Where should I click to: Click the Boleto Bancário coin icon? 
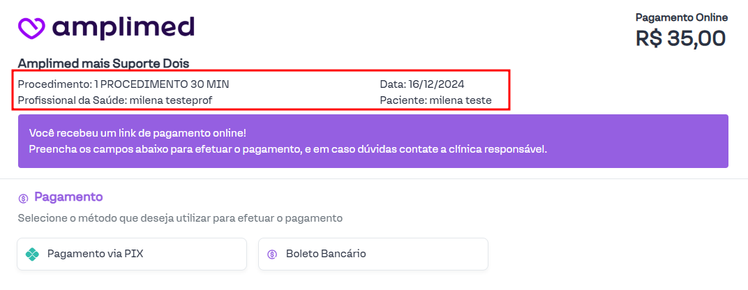click(272, 254)
